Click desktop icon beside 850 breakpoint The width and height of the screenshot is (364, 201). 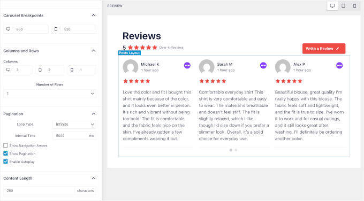pos(9,29)
